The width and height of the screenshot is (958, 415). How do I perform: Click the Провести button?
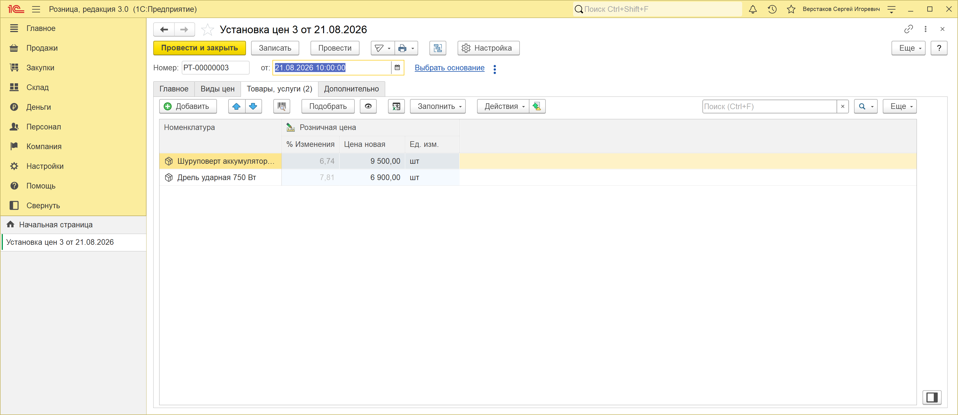335,48
